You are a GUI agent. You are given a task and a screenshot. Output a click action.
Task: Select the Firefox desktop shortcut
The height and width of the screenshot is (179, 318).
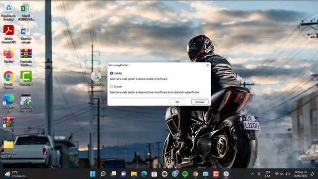pyautogui.click(x=8, y=55)
